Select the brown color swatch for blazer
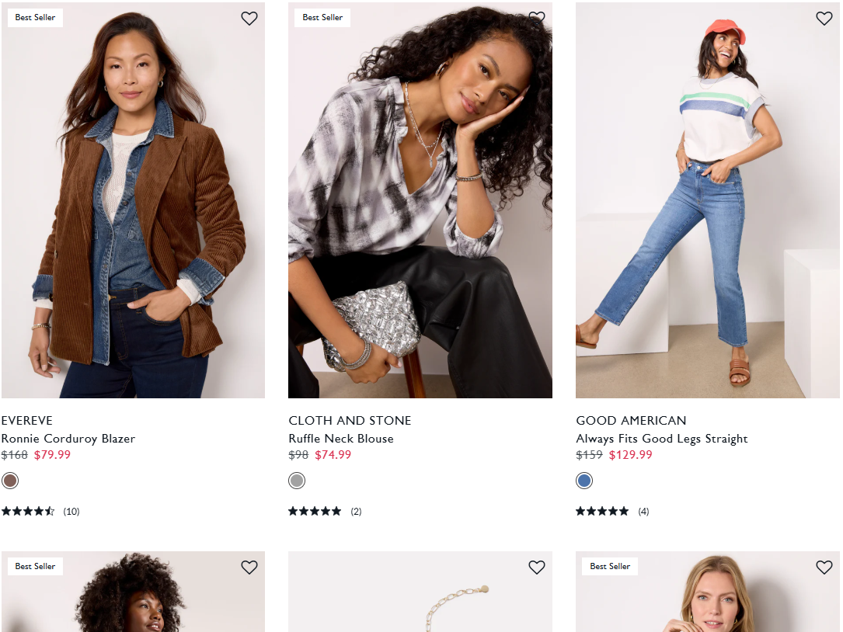 click(x=9, y=481)
